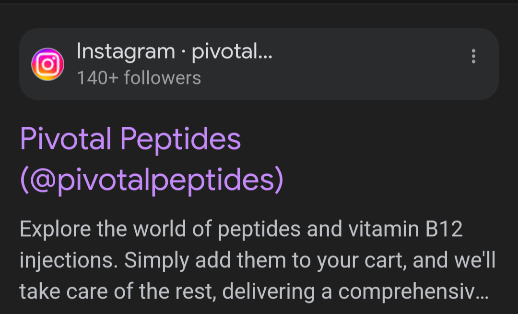
Task: Click the Instagram logo icon
Action: click(47, 64)
